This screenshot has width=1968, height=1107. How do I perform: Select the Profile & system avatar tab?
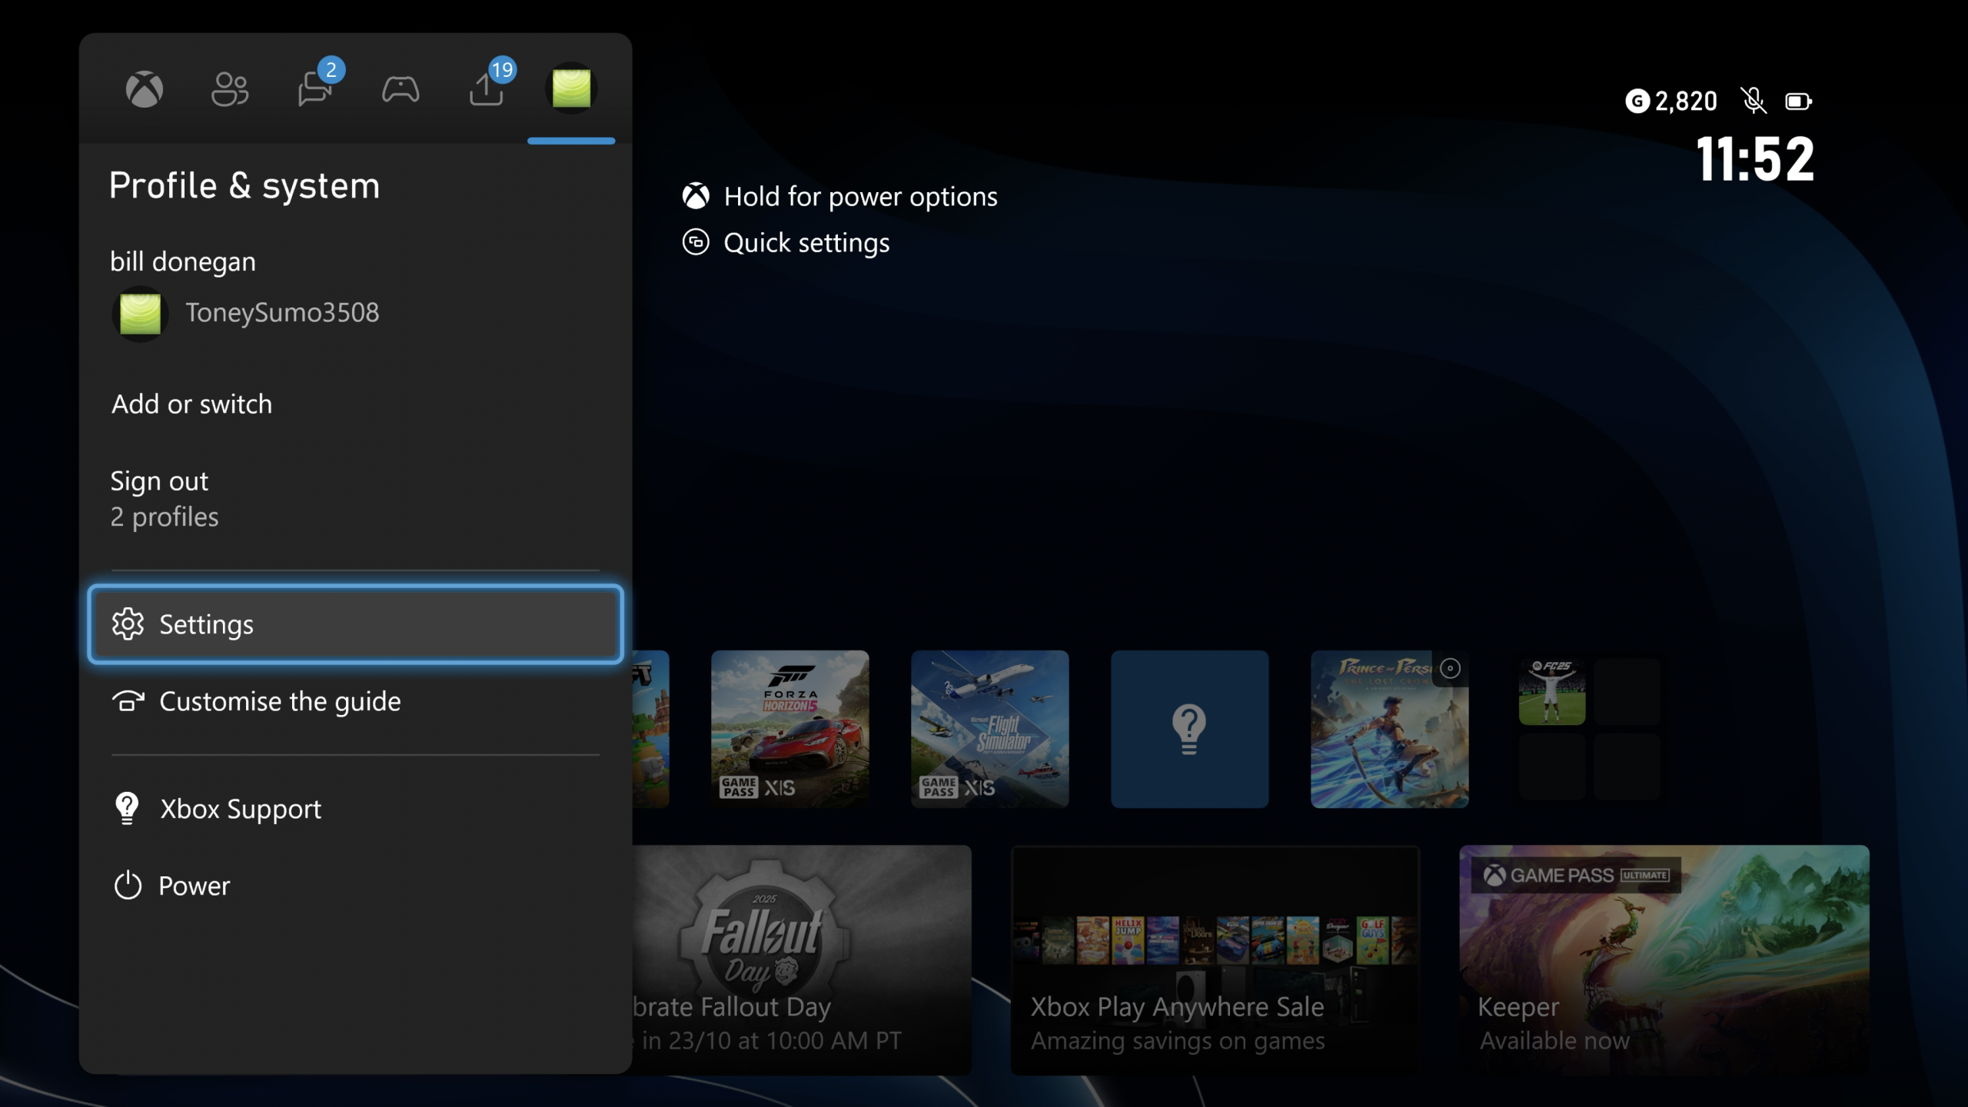click(571, 88)
